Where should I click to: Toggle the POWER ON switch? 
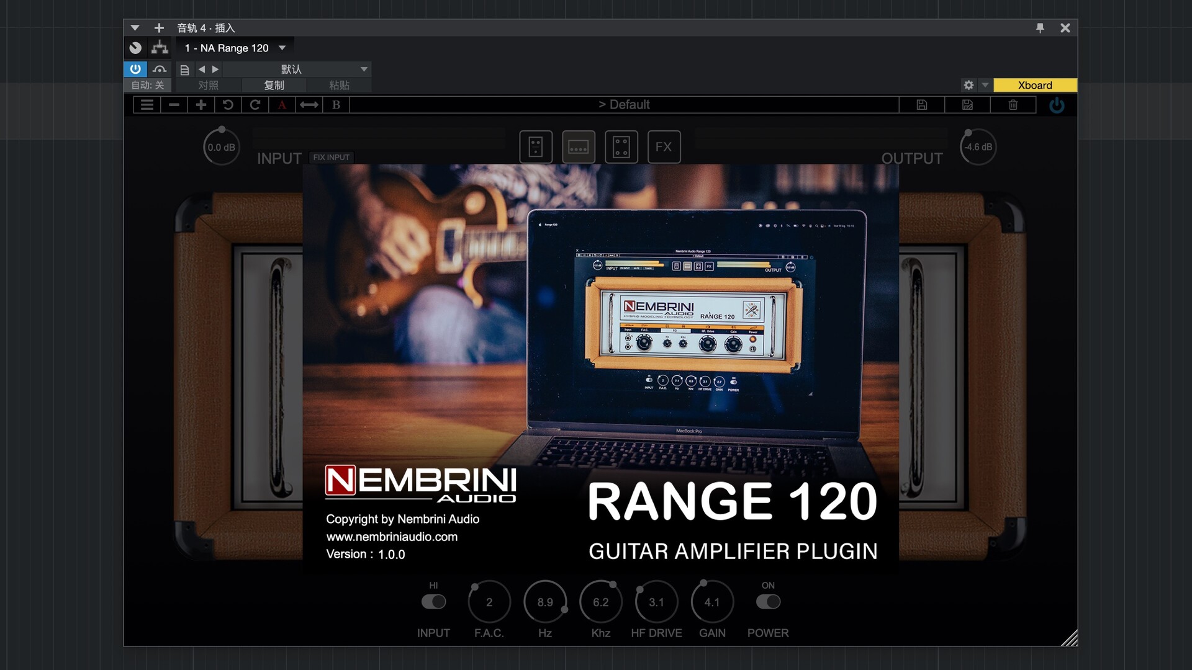[768, 602]
